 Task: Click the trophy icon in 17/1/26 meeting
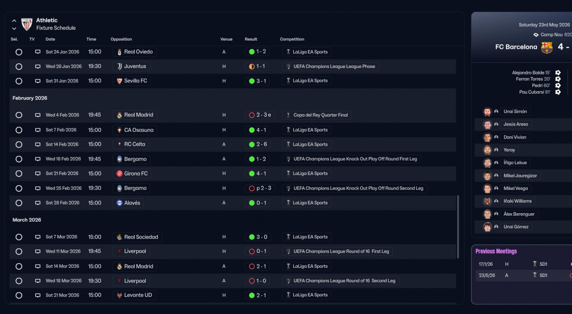pyautogui.click(x=534, y=264)
